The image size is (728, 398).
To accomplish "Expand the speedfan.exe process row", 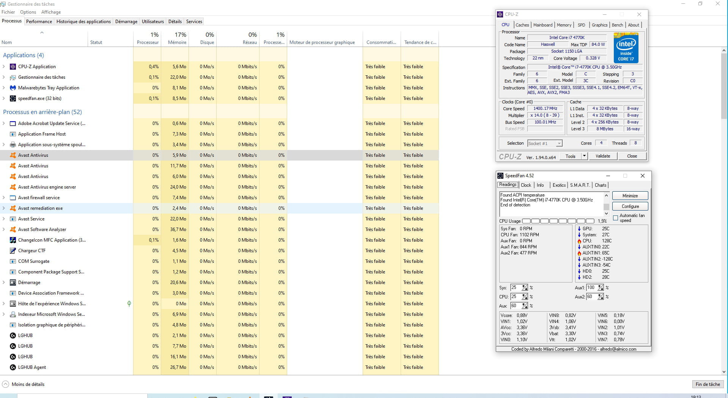I will [x=4, y=98].
